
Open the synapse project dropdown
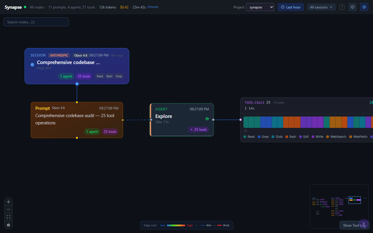click(260, 7)
